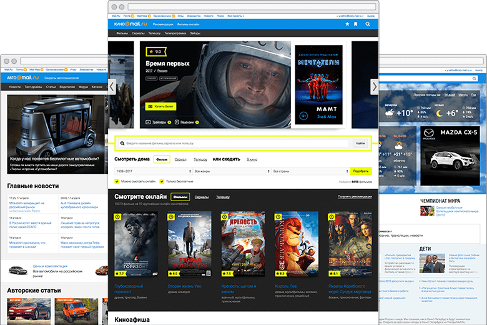Open Сериалы menu in Kino dark navbar
The image size is (487, 325).
click(138, 33)
